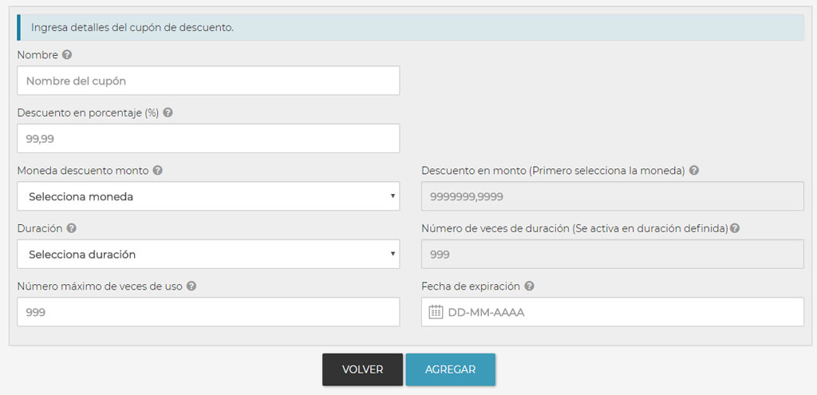Click the 'Nombre' field label
The image size is (817, 395).
pos(37,55)
